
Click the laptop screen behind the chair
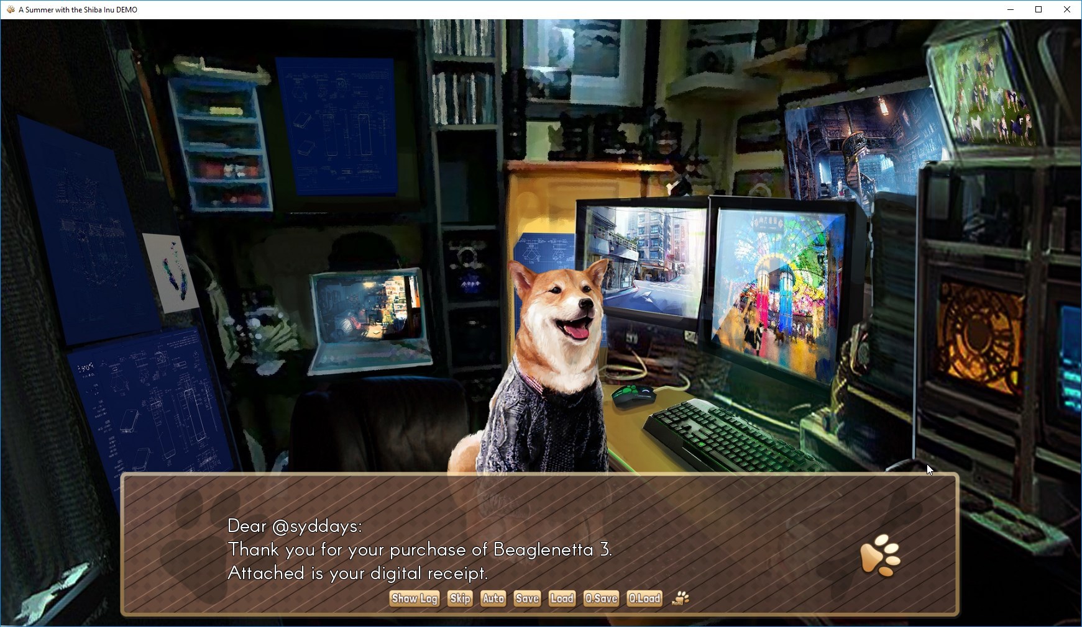[368, 312]
